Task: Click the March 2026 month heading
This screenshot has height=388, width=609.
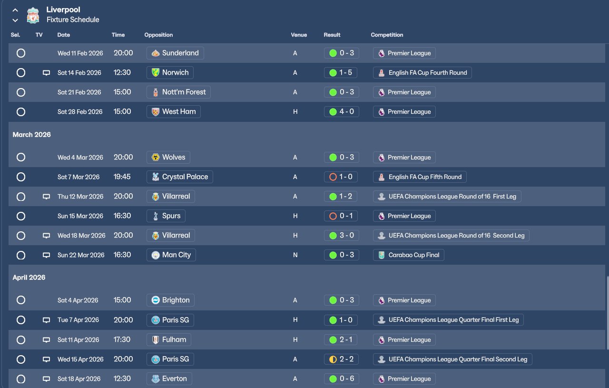Action: 31,135
